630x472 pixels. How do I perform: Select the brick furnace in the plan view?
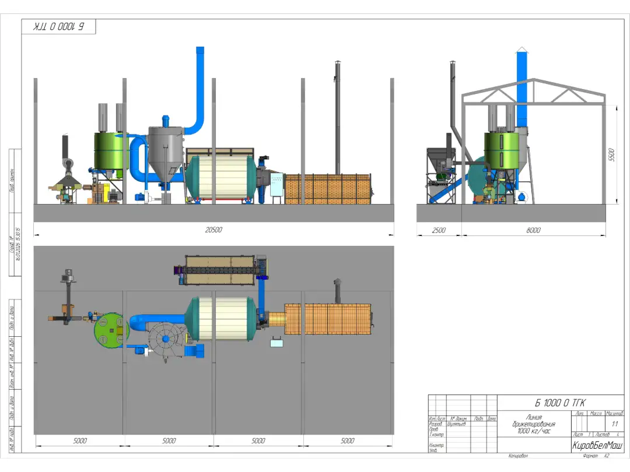(x=328, y=319)
